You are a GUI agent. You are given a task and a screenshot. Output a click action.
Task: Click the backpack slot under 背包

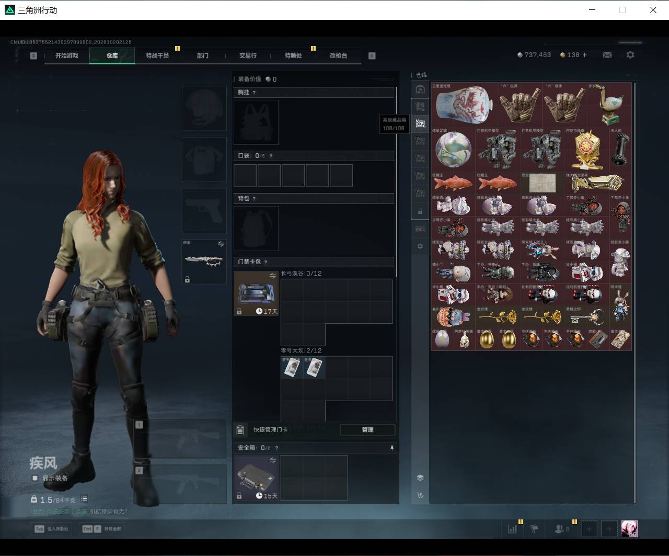coord(256,229)
